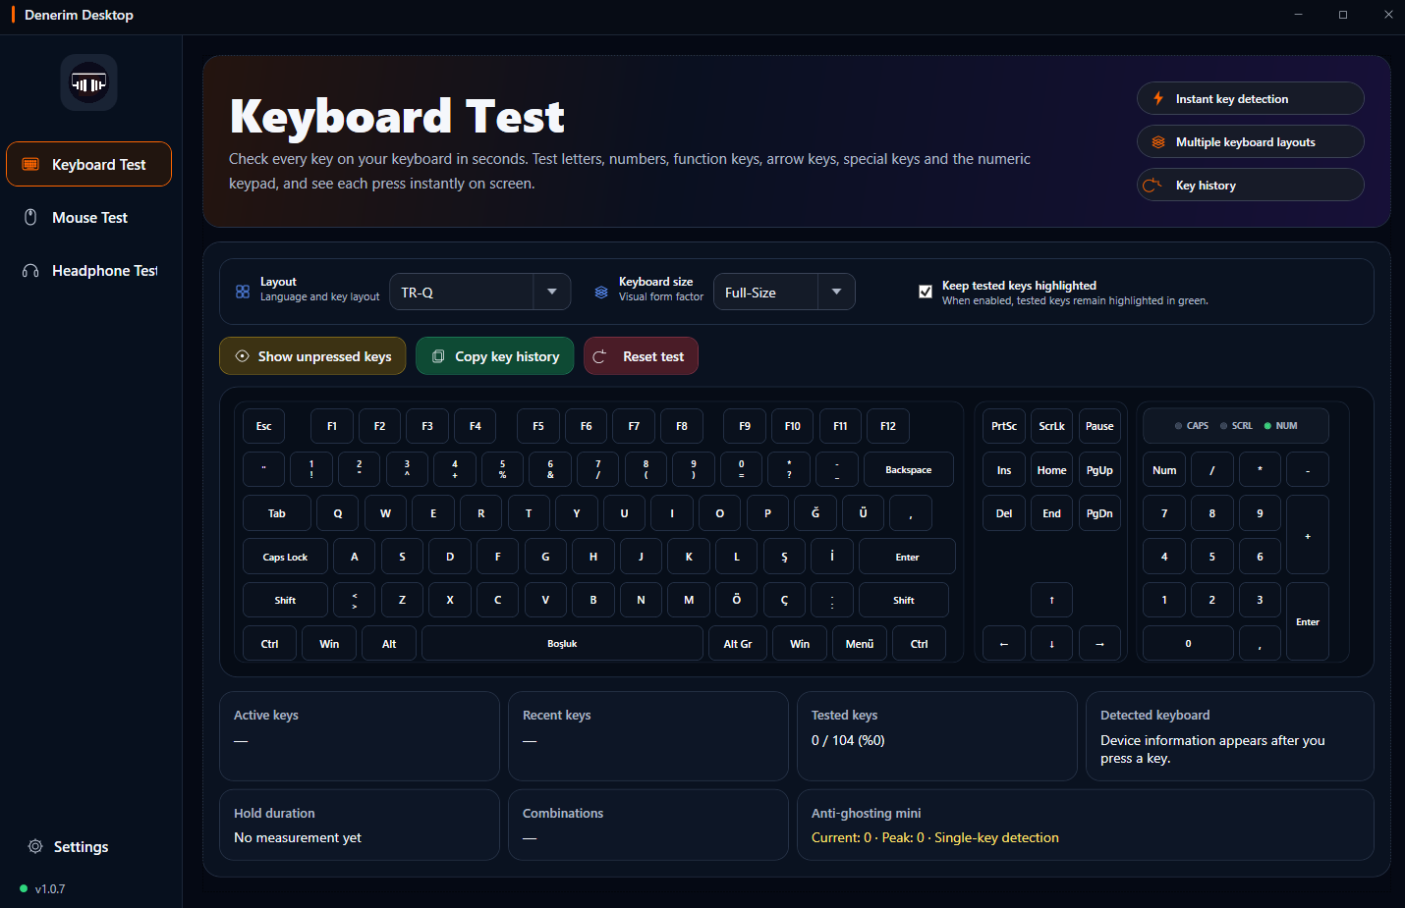The image size is (1405, 908).
Task: Click the Keyboard size dropdown arrow
Action: (836, 292)
